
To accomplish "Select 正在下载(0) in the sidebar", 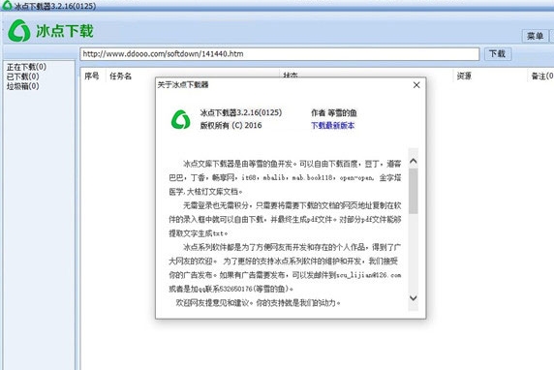I will pos(26,67).
